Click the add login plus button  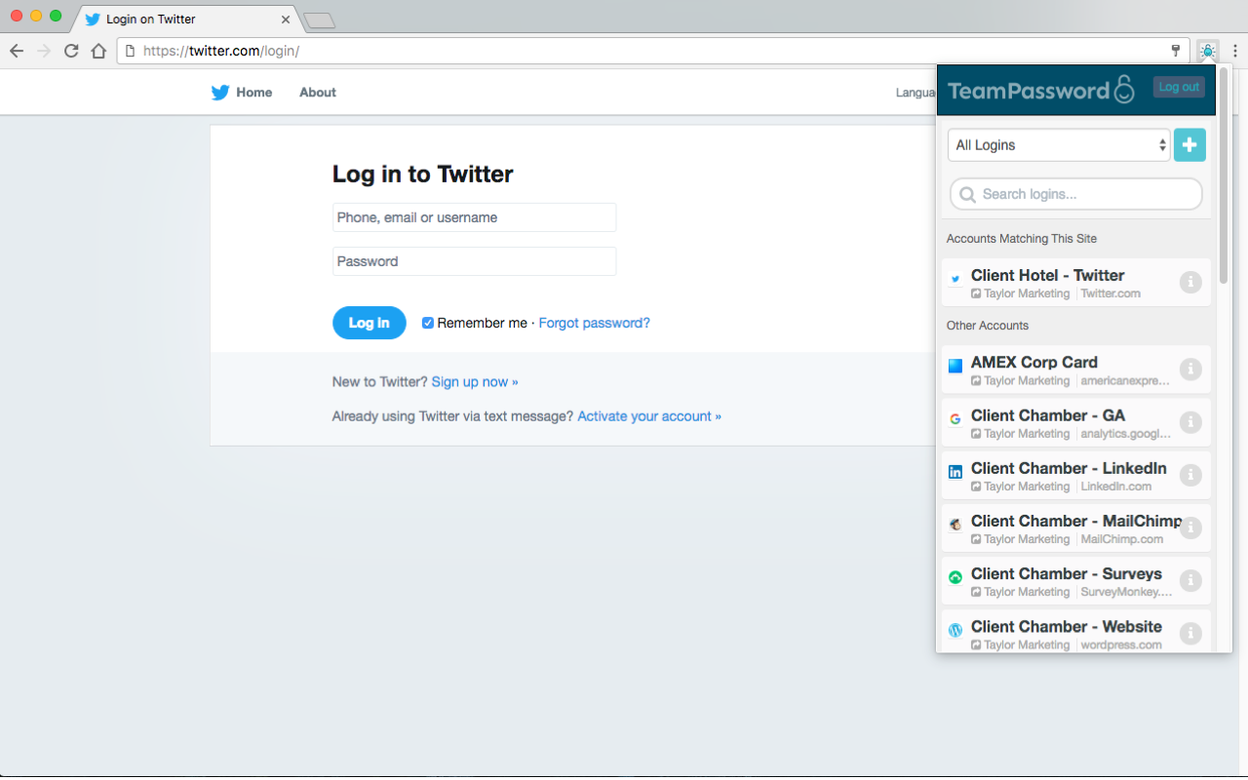coord(1189,144)
